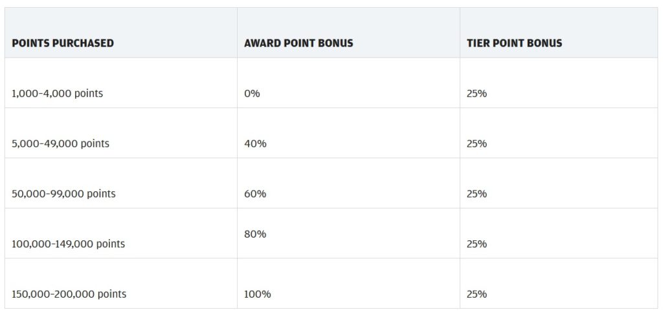Click the TIER POINT BONUS column header
This screenshot has height=312, width=663.
point(514,43)
